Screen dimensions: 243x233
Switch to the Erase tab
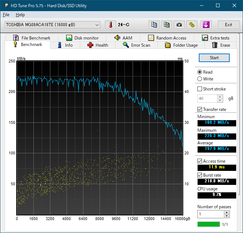tap(221, 45)
